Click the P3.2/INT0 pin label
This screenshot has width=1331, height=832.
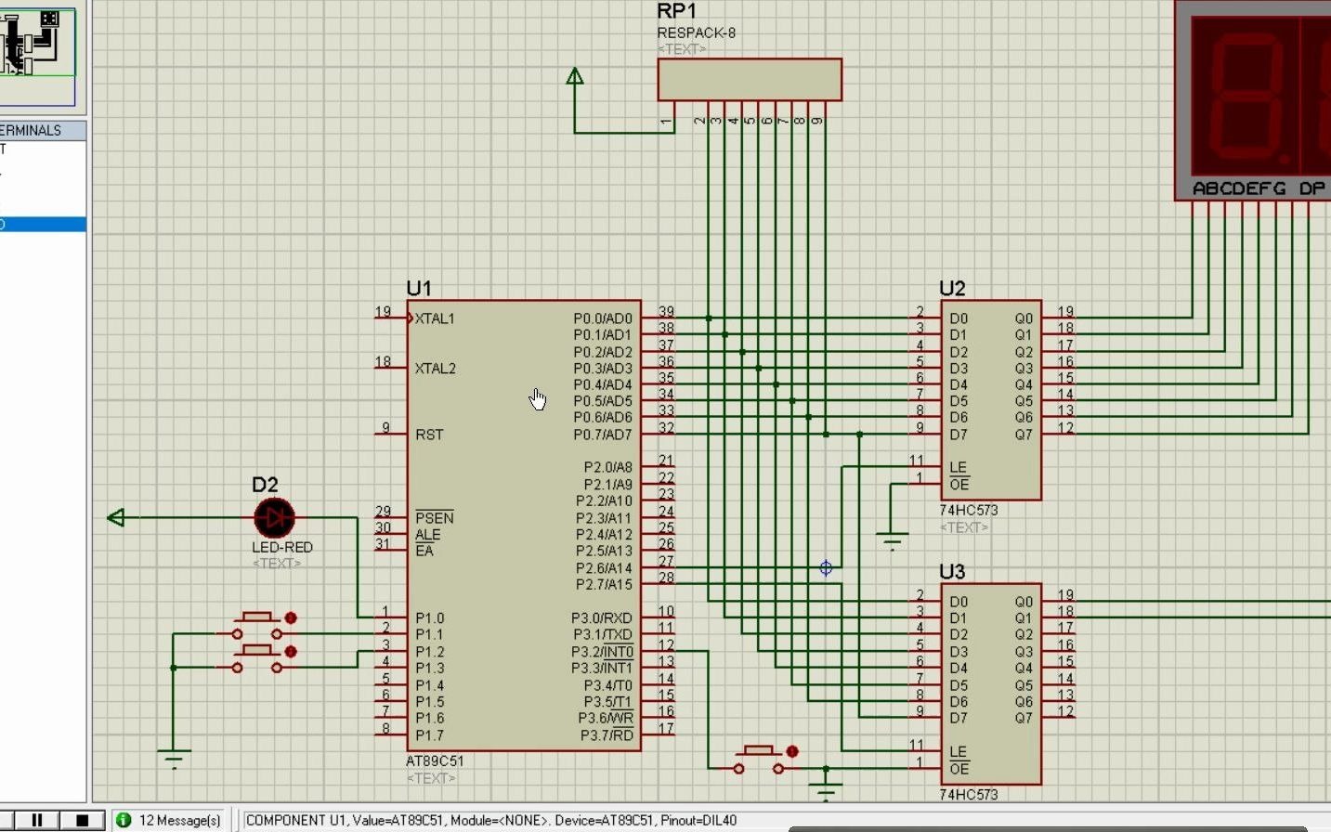[x=602, y=652]
